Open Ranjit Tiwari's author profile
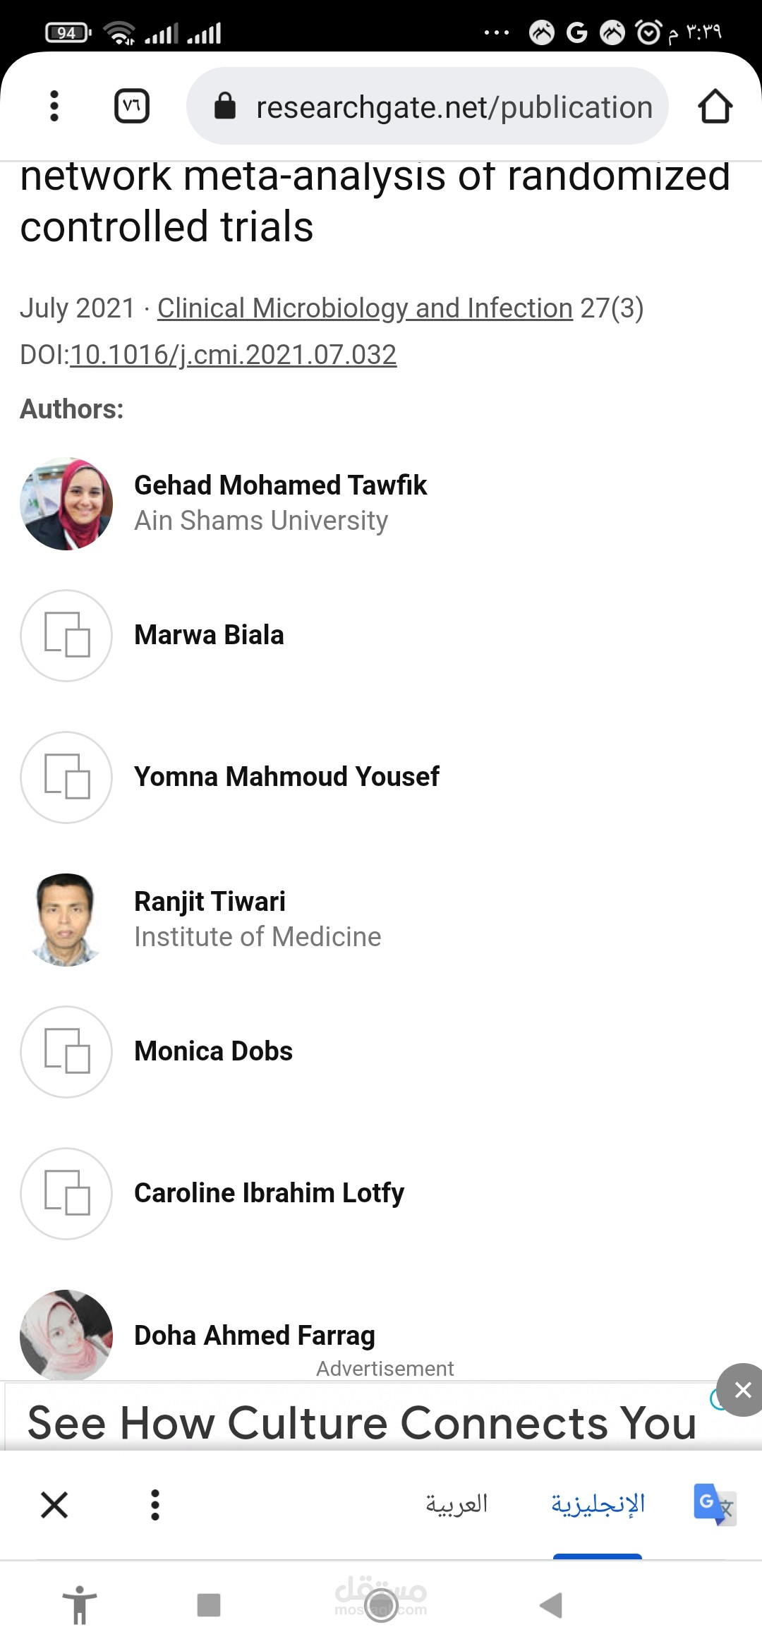This screenshot has height=1651, width=762. point(210,902)
